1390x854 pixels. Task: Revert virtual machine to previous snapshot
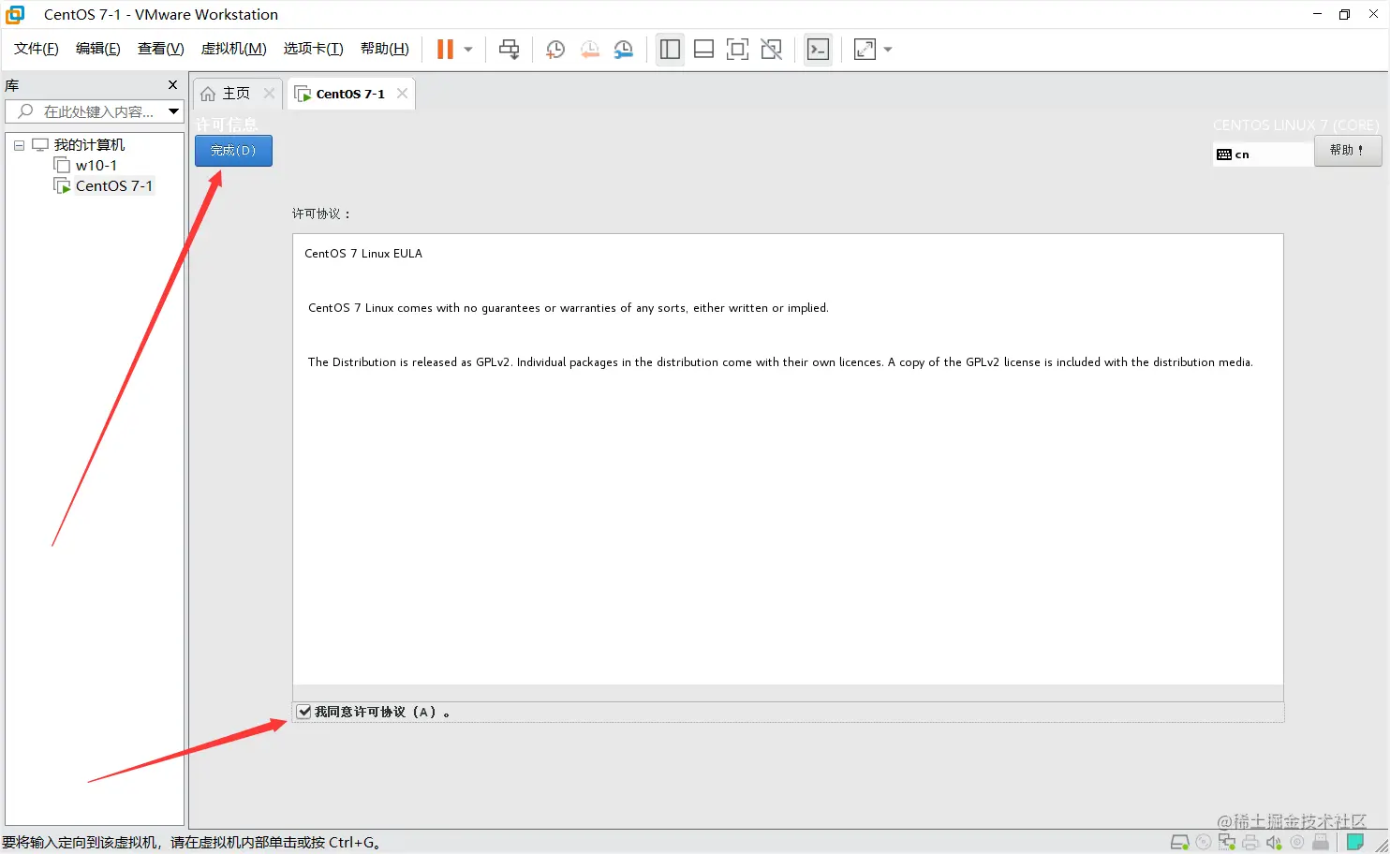(589, 50)
